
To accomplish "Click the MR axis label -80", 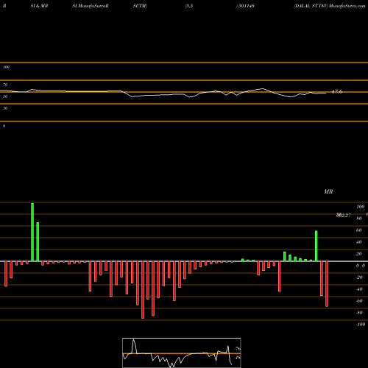I will 359,313.
